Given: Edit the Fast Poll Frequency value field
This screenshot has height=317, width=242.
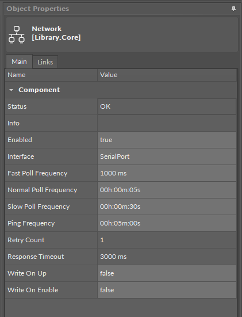Looking at the screenshot, I should [167, 173].
